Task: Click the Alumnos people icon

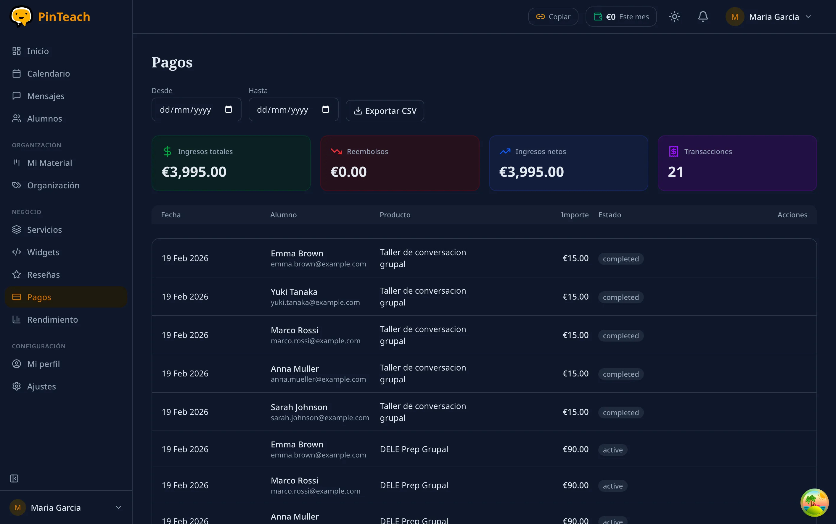Action: coord(16,118)
